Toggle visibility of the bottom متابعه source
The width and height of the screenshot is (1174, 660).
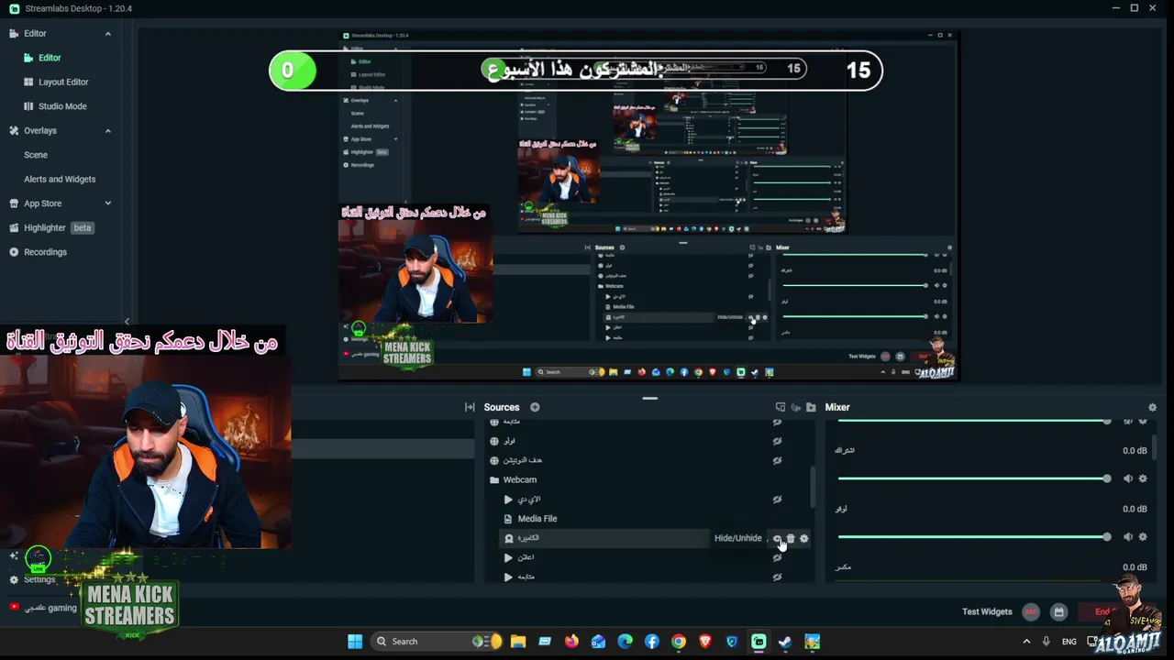tap(777, 577)
